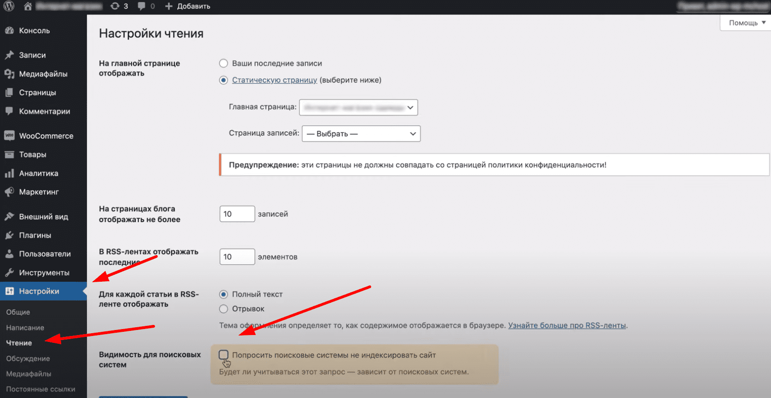Viewport: 771px width, 398px height.
Task: Open WooCommerce from the sidebar icon
Action: click(x=9, y=136)
